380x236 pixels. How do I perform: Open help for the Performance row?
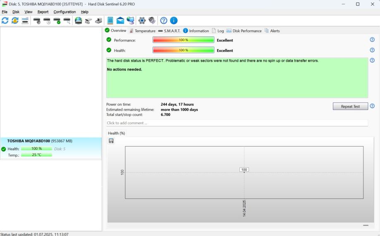(372, 40)
